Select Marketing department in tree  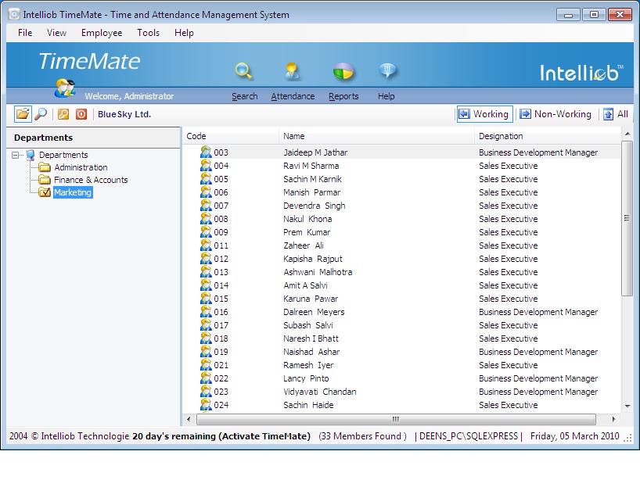click(x=73, y=192)
